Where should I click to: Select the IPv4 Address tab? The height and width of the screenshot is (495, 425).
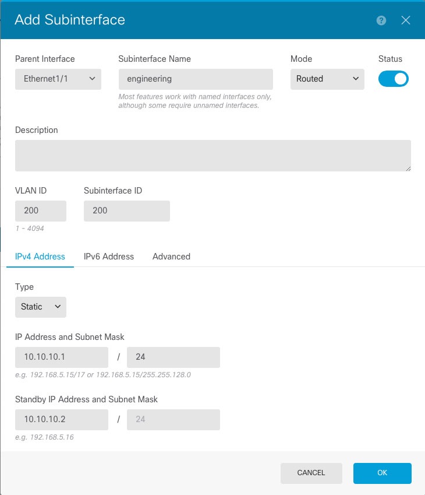(40, 257)
